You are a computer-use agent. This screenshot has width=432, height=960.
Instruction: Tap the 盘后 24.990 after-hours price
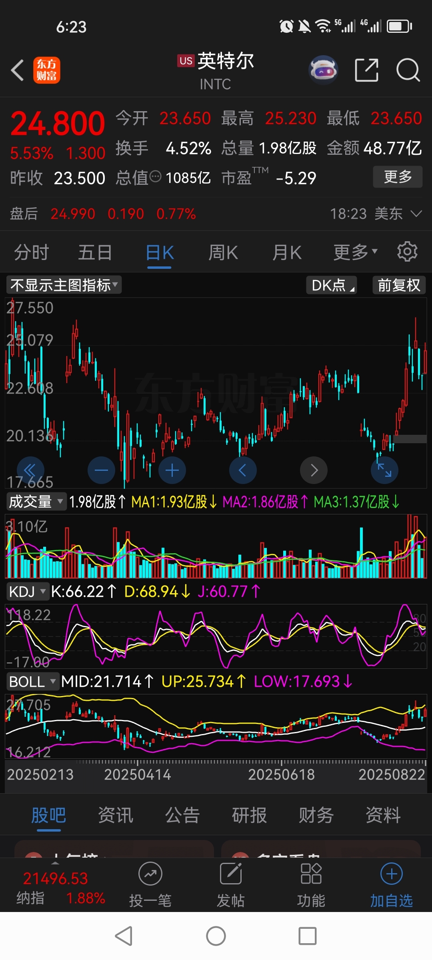click(x=72, y=214)
